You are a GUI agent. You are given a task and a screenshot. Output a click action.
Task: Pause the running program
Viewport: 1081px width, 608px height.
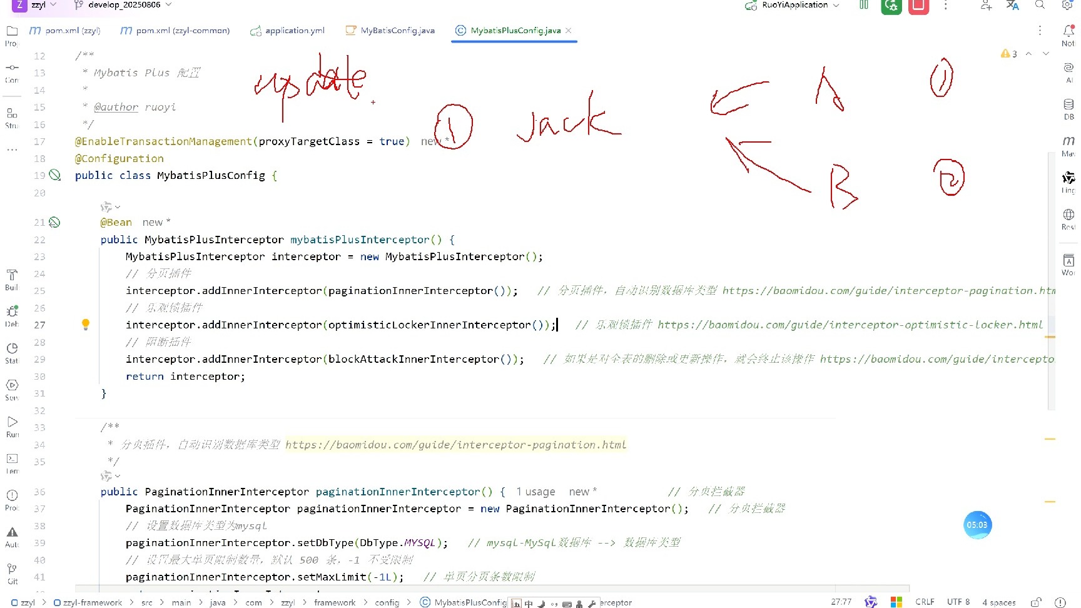864,5
